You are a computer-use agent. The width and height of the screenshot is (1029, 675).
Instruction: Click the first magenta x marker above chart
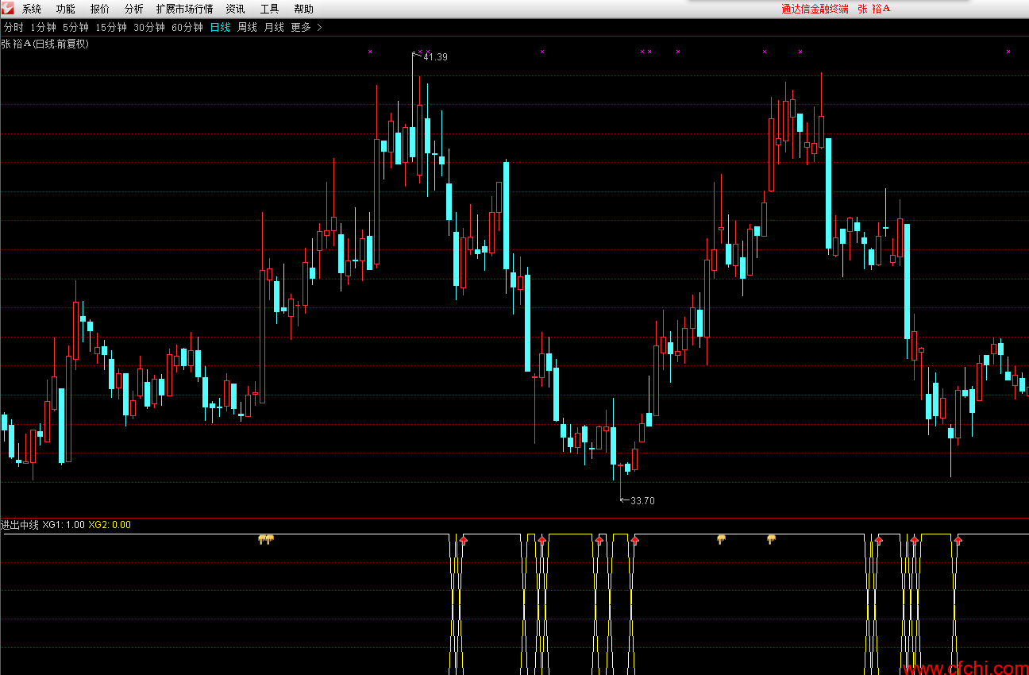click(x=370, y=52)
